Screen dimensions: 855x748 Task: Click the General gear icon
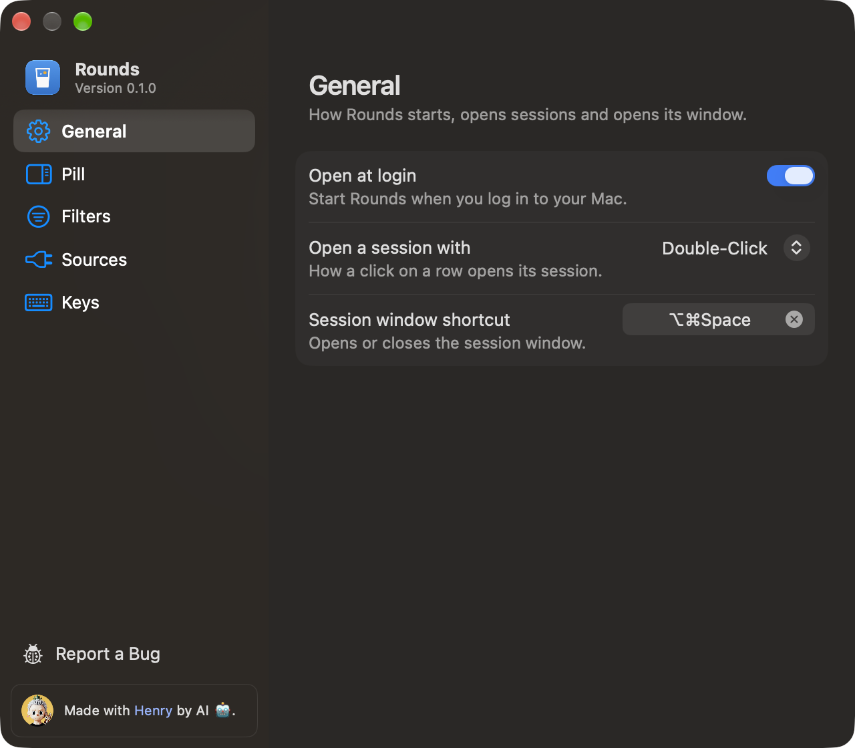click(39, 132)
